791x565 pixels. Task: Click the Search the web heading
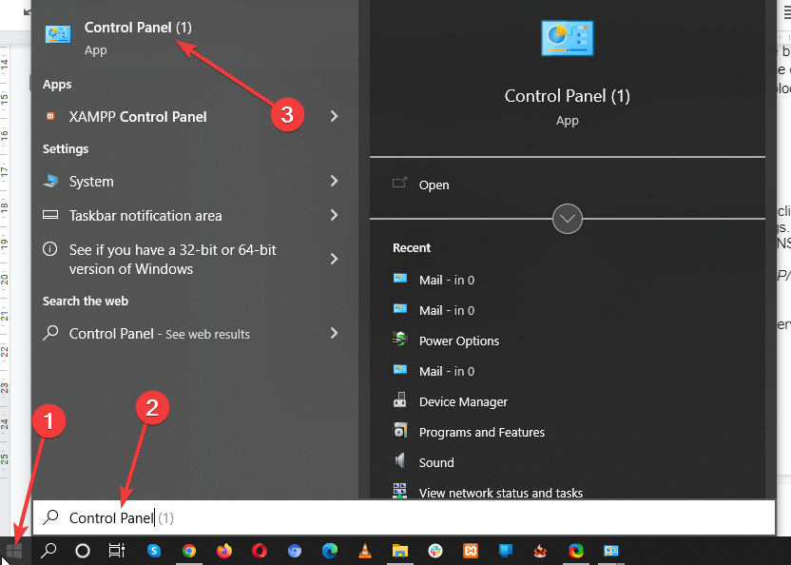[x=86, y=301]
